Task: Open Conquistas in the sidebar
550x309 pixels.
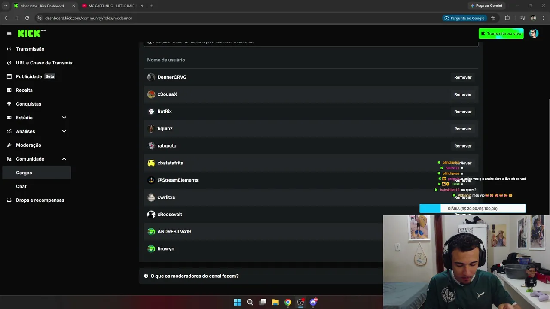Action: [28, 104]
